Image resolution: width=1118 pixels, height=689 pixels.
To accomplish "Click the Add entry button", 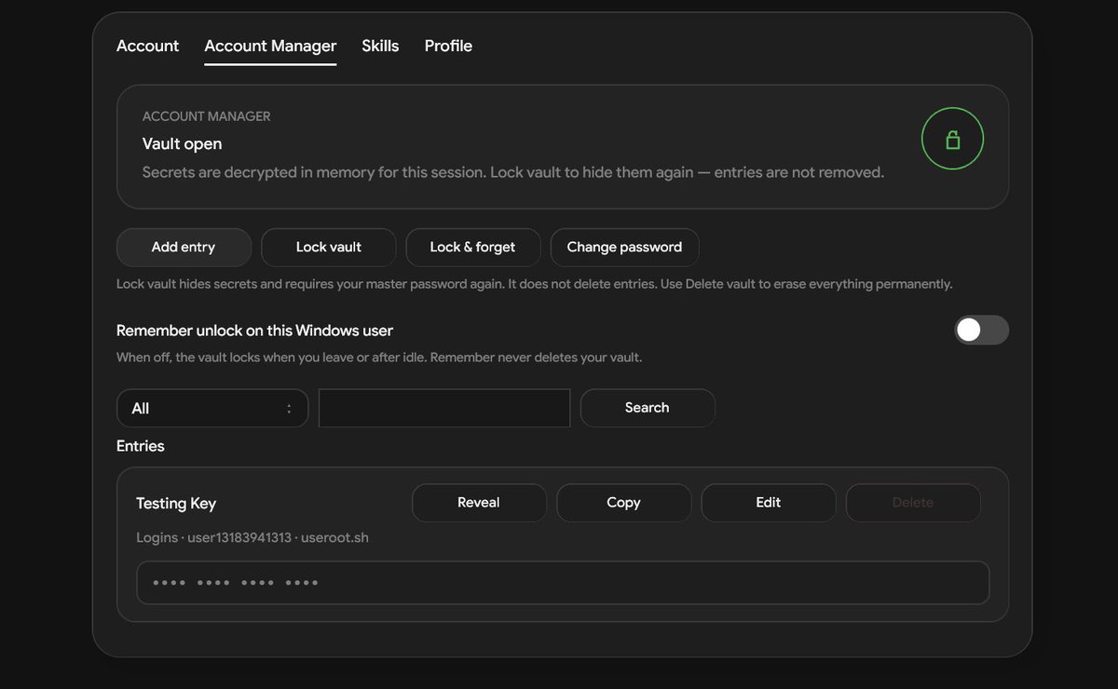I will 184,247.
